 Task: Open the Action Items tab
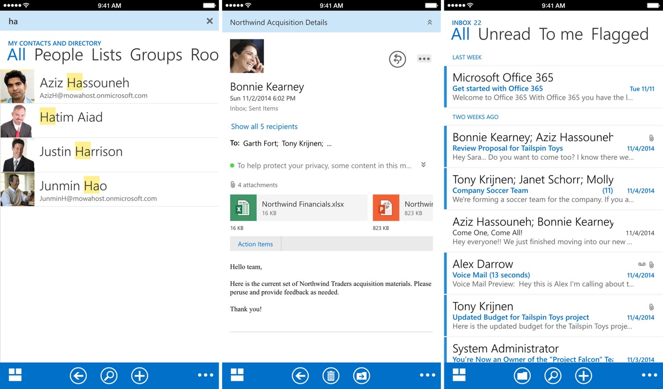point(255,244)
